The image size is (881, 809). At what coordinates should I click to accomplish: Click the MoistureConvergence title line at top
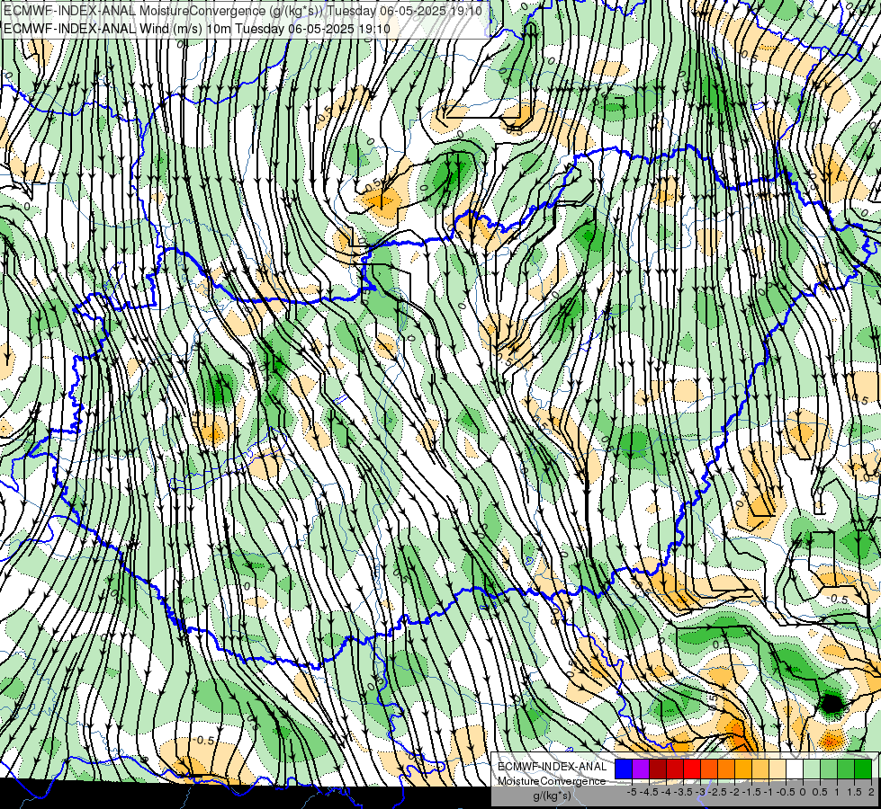(243, 11)
